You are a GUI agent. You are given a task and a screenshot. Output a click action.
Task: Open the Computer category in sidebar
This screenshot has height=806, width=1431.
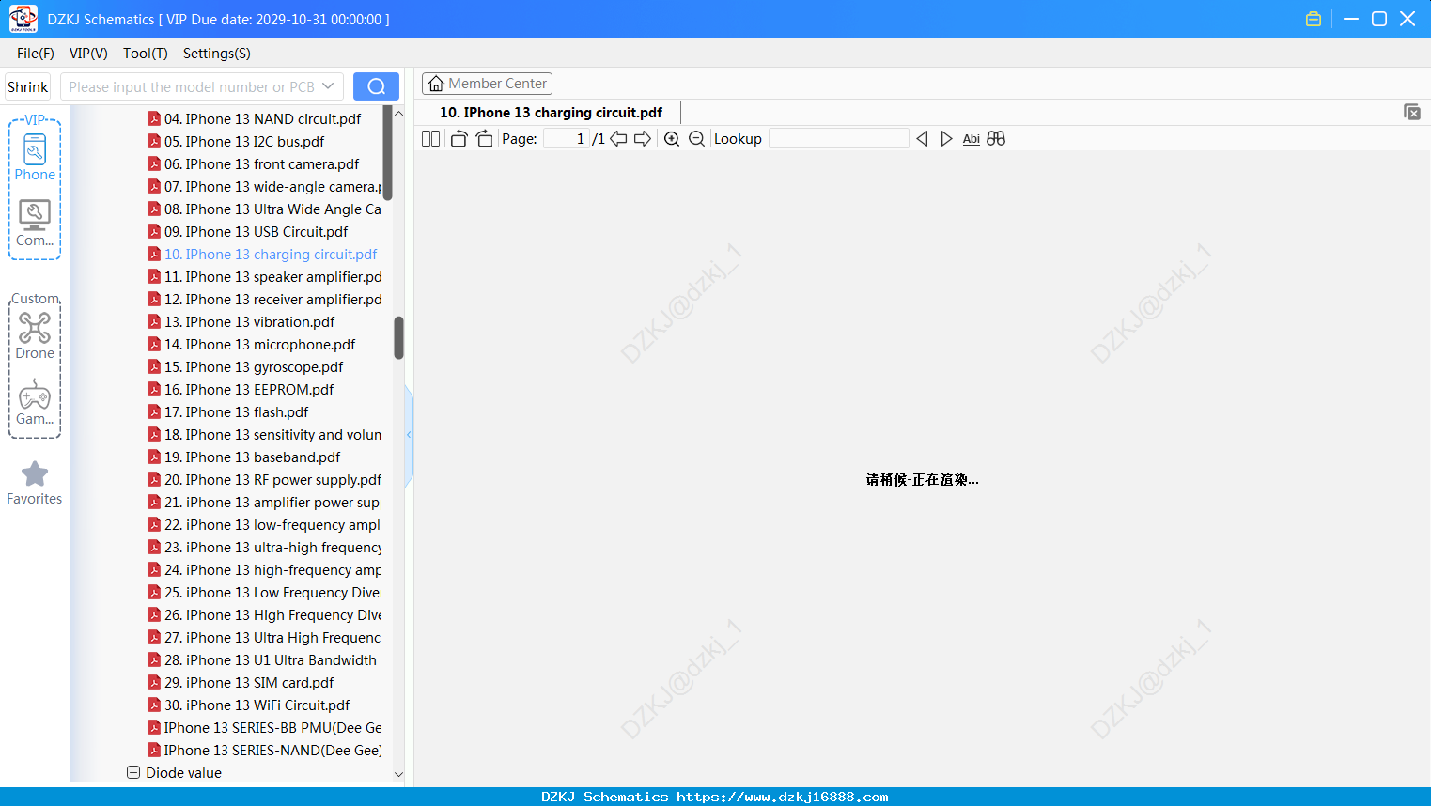(x=35, y=224)
